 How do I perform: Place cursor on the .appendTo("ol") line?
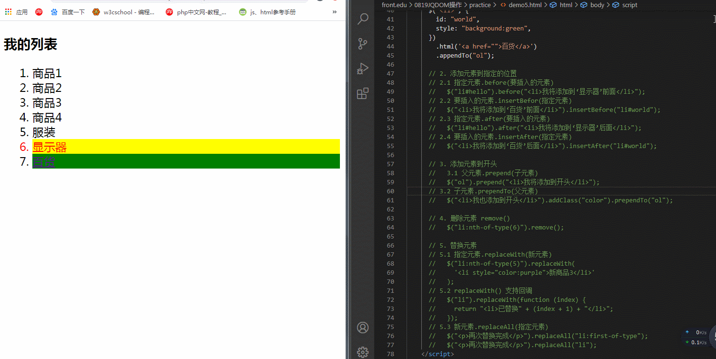[x=465, y=55]
